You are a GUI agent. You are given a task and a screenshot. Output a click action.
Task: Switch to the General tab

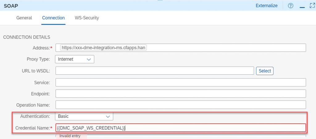(24, 18)
